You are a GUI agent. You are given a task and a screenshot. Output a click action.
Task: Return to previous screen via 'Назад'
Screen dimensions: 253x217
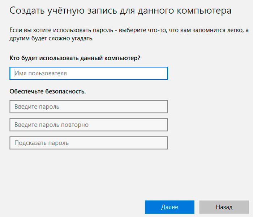click(x=224, y=207)
